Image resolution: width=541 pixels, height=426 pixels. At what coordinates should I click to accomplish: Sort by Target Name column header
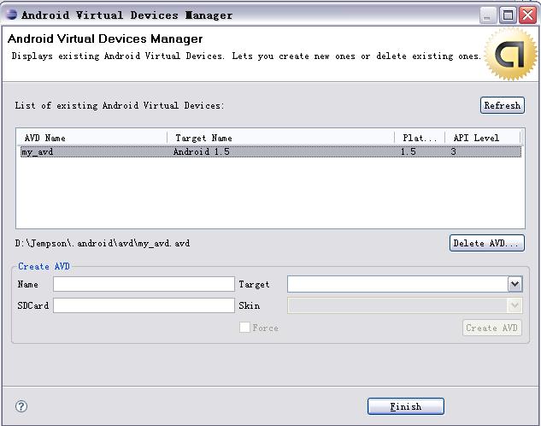[x=281, y=138]
